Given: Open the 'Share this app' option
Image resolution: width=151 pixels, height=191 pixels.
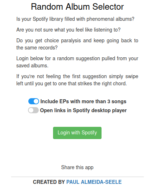Looking at the screenshot, I should [x=77, y=167].
